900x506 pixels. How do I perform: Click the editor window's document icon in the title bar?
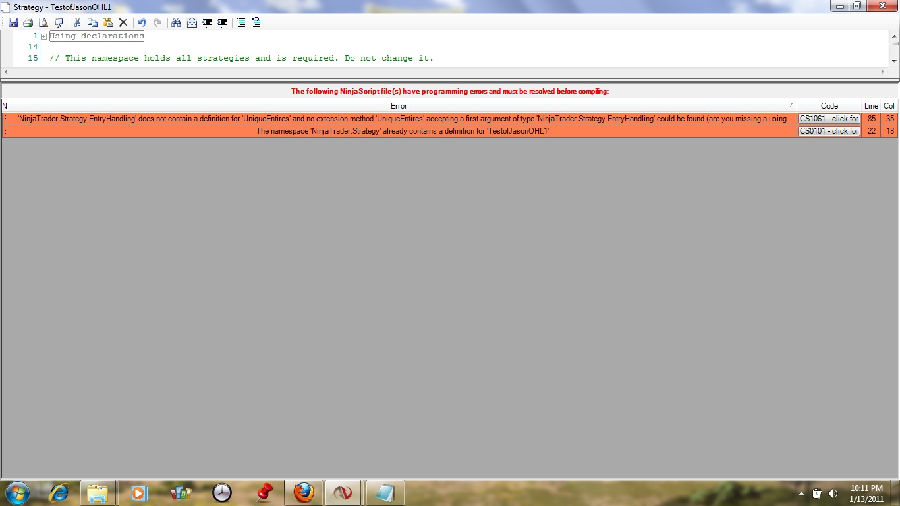coord(7,7)
